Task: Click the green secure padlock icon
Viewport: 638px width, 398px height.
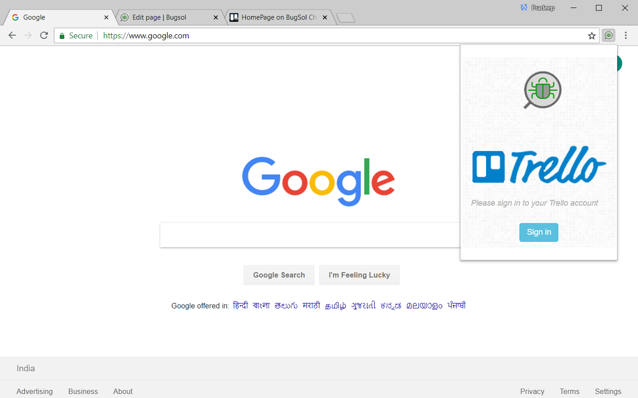Action: (x=62, y=36)
